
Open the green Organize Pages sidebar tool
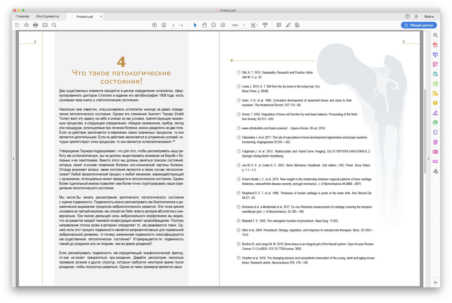click(x=435, y=84)
